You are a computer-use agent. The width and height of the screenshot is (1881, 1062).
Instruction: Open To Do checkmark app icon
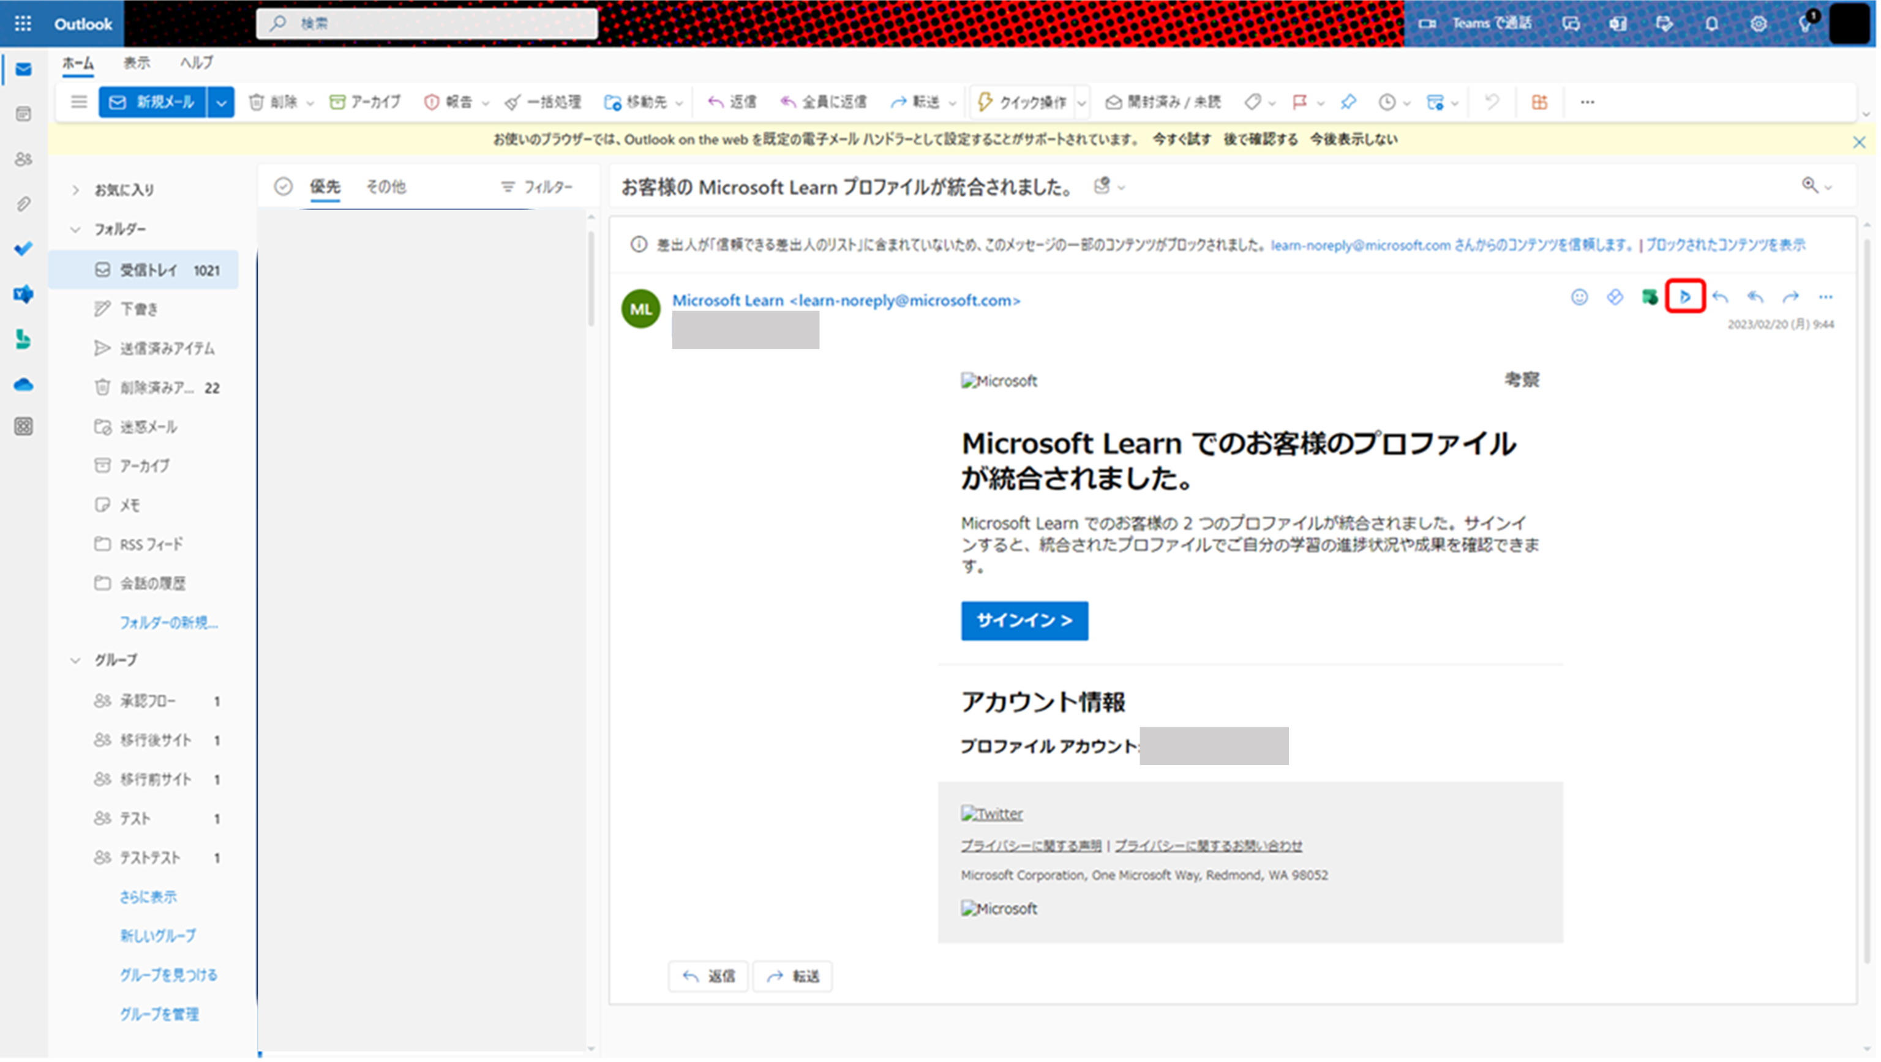pyautogui.click(x=23, y=249)
